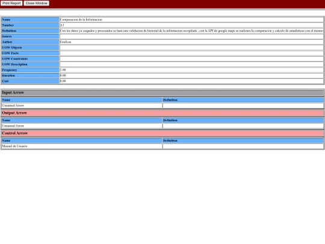Viewport: 325px width, 244px height.
Task: Click the Definition text starting 'Con los datos'
Action: (191, 31)
